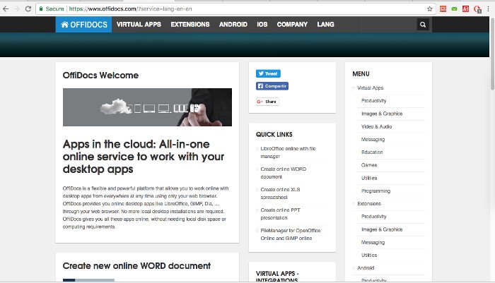Viewport: 495px width, 283px height.
Task: Bookmark this page with the star icon
Action: point(429,8)
